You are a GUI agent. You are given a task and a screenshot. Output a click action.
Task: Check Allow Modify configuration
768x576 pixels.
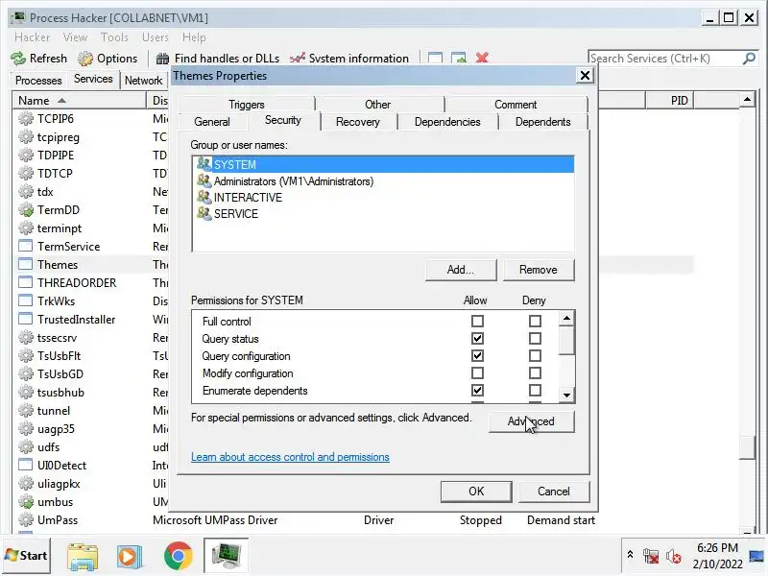click(x=477, y=373)
